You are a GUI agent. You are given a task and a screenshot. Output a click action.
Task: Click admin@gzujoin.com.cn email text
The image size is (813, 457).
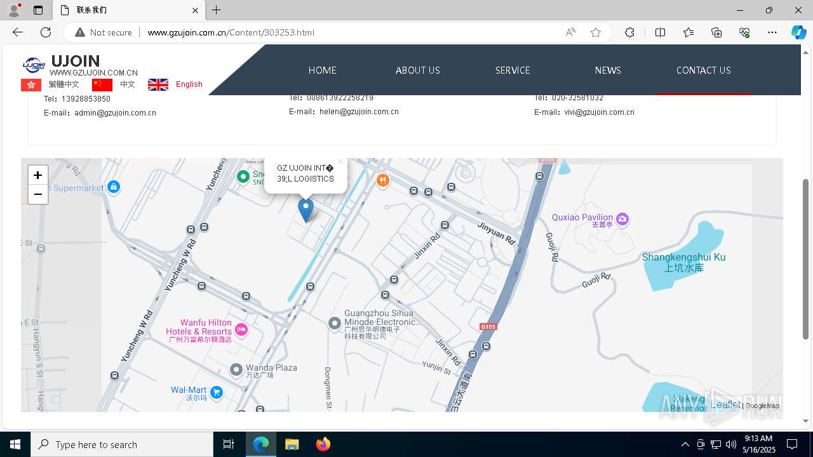point(115,113)
